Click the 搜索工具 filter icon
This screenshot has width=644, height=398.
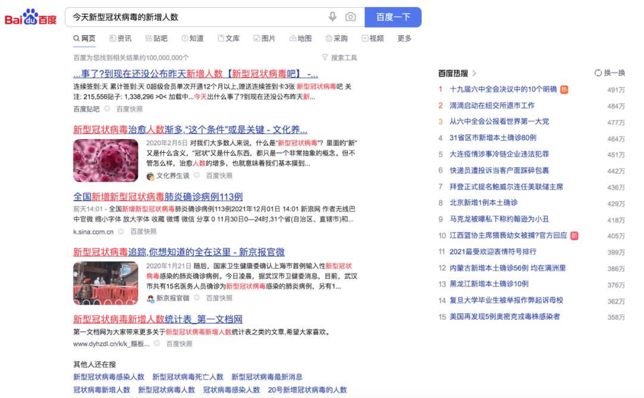coord(325,57)
